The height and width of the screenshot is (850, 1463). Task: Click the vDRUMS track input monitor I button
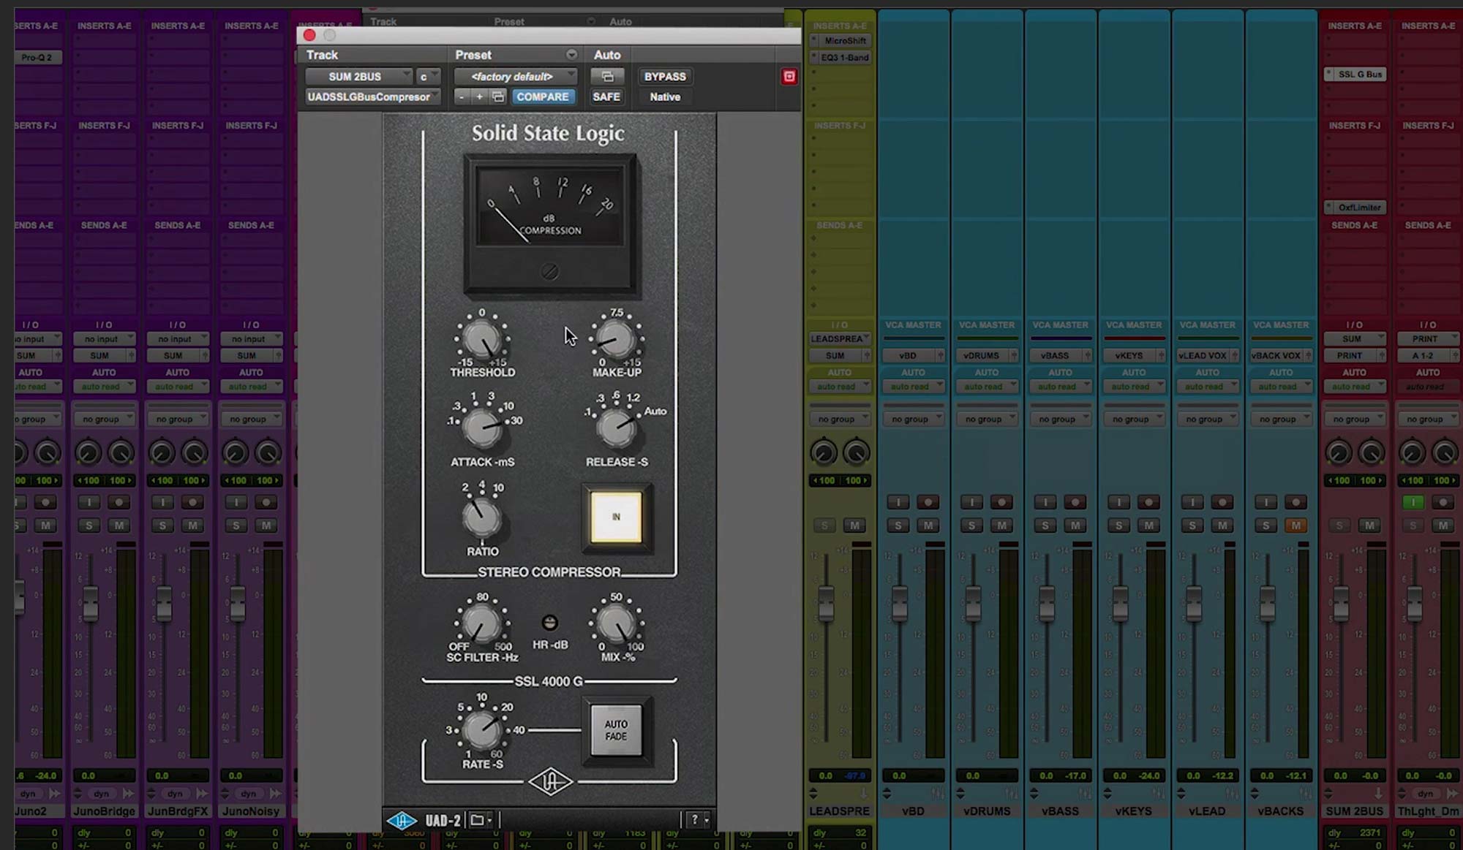pos(971,502)
